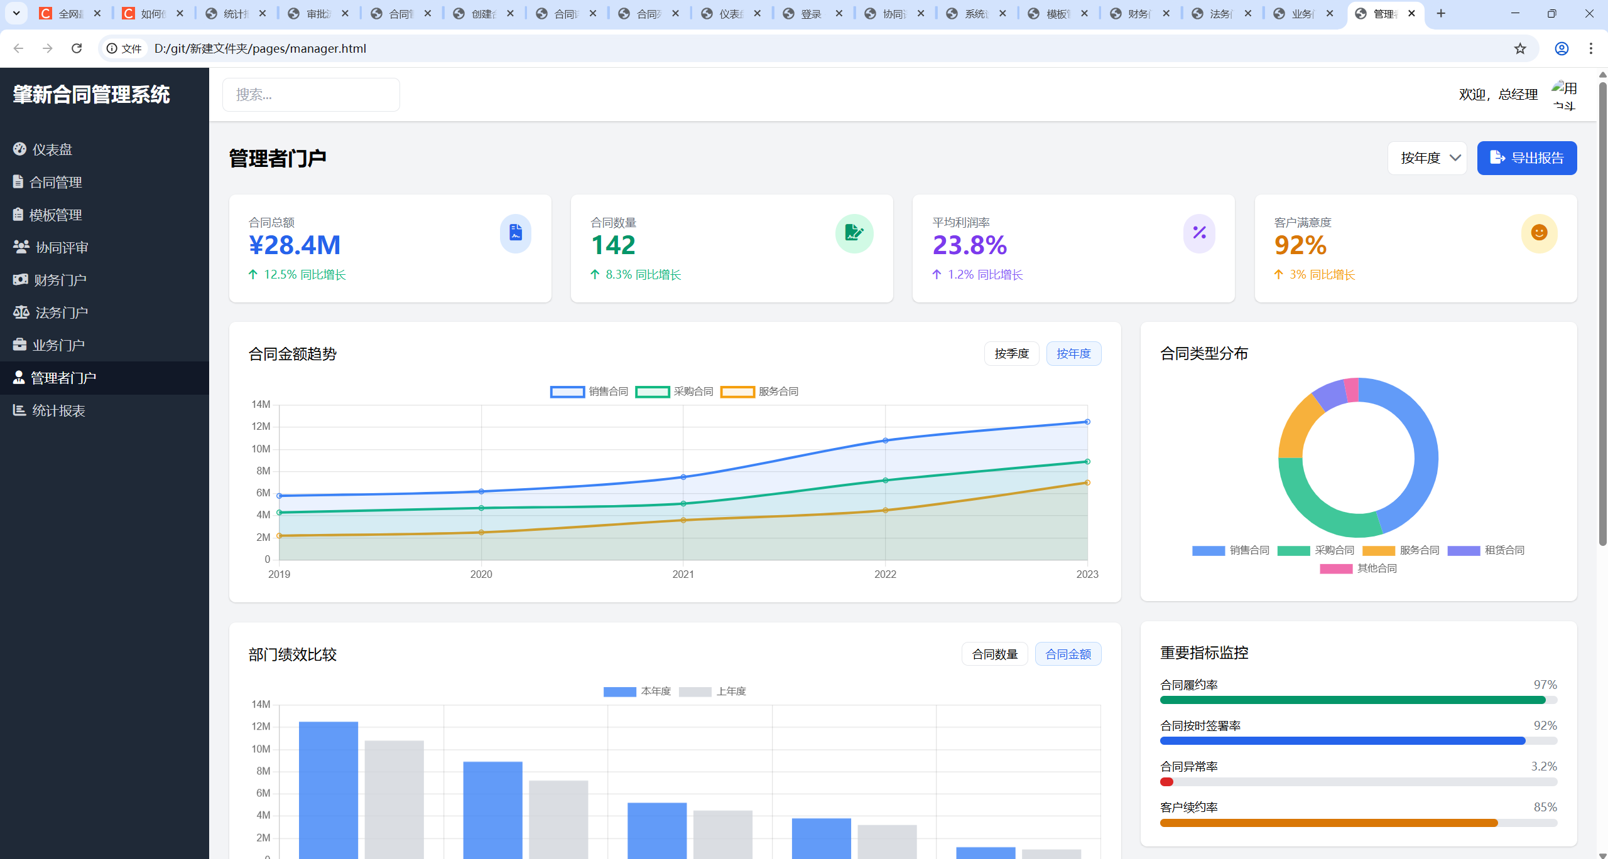Go to 统计报表 in sidebar
This screenshot has height=859, width=1608.
58,410
